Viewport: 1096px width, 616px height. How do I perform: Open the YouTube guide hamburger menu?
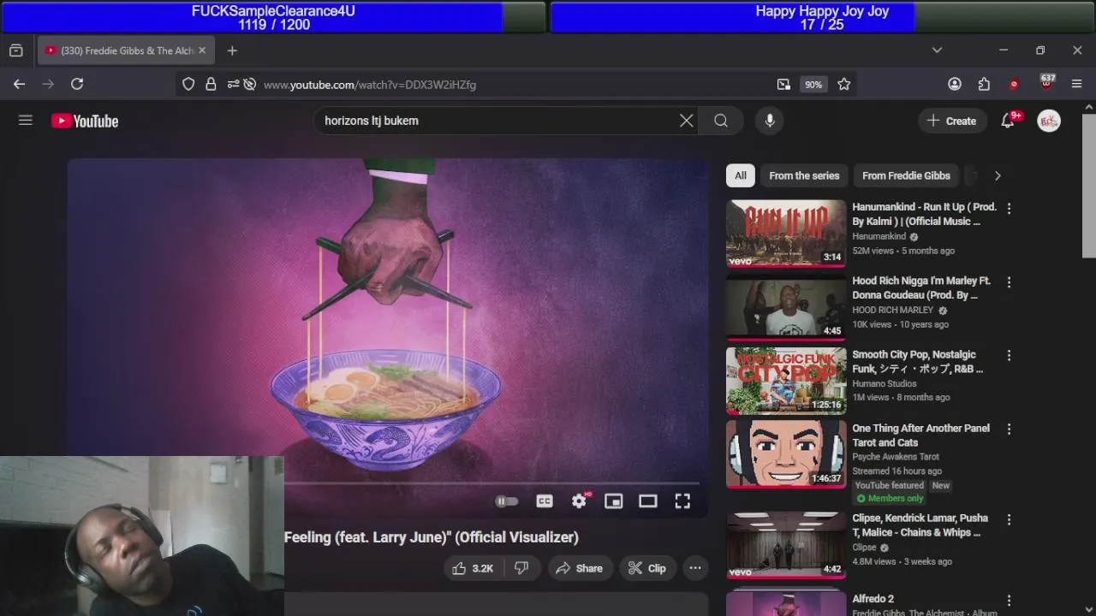tap(26, 121)
